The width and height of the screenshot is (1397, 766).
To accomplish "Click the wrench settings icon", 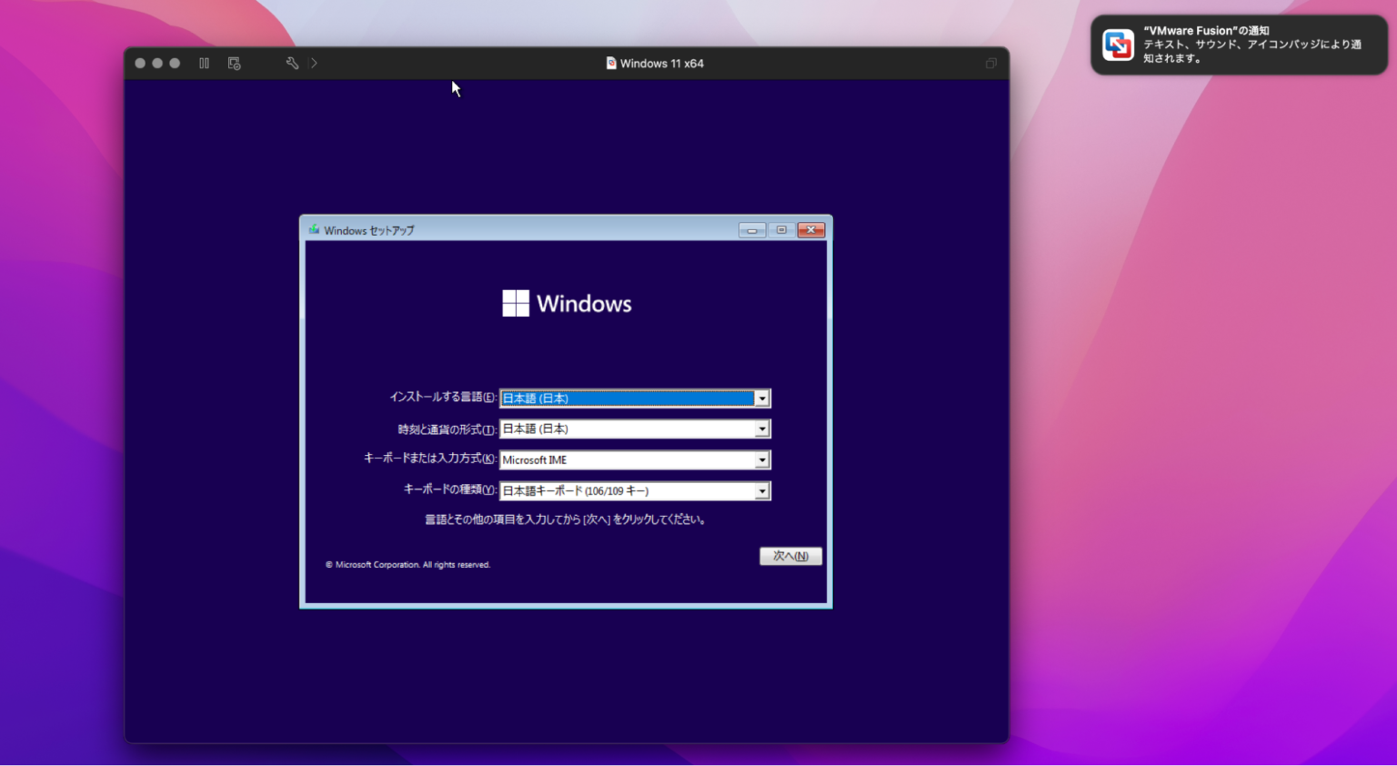I will point(291,63).
